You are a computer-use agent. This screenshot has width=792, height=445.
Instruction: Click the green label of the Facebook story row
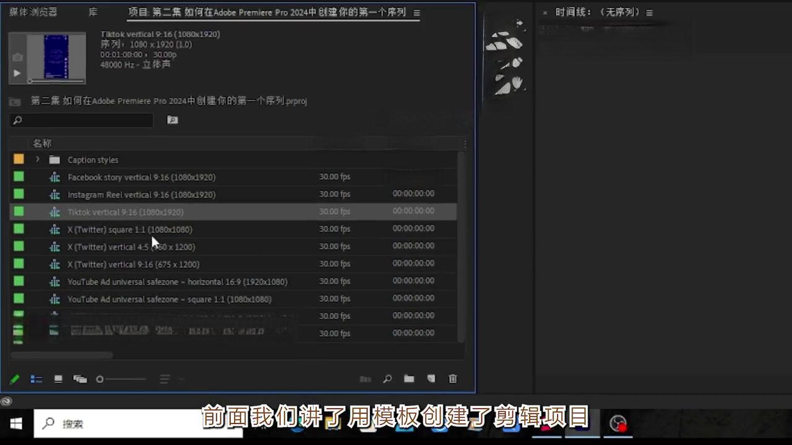click(19, 177)
